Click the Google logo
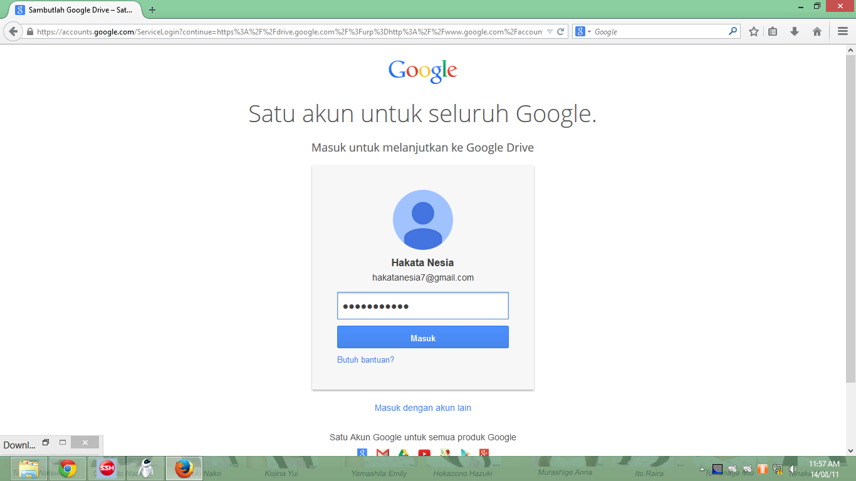Image resolution: width=856 pixels, height=481 pixels. pyautogui.click(x=423, y=71)
